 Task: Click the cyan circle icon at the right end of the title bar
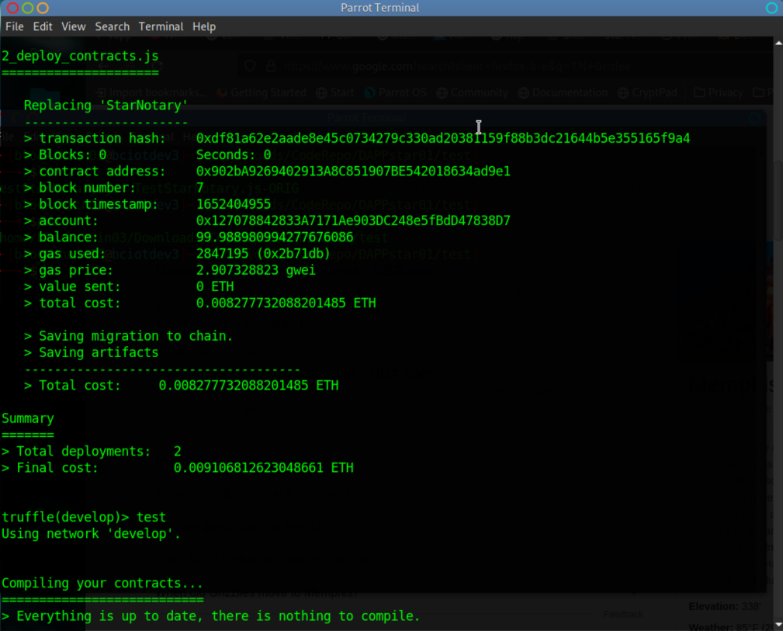771,8
